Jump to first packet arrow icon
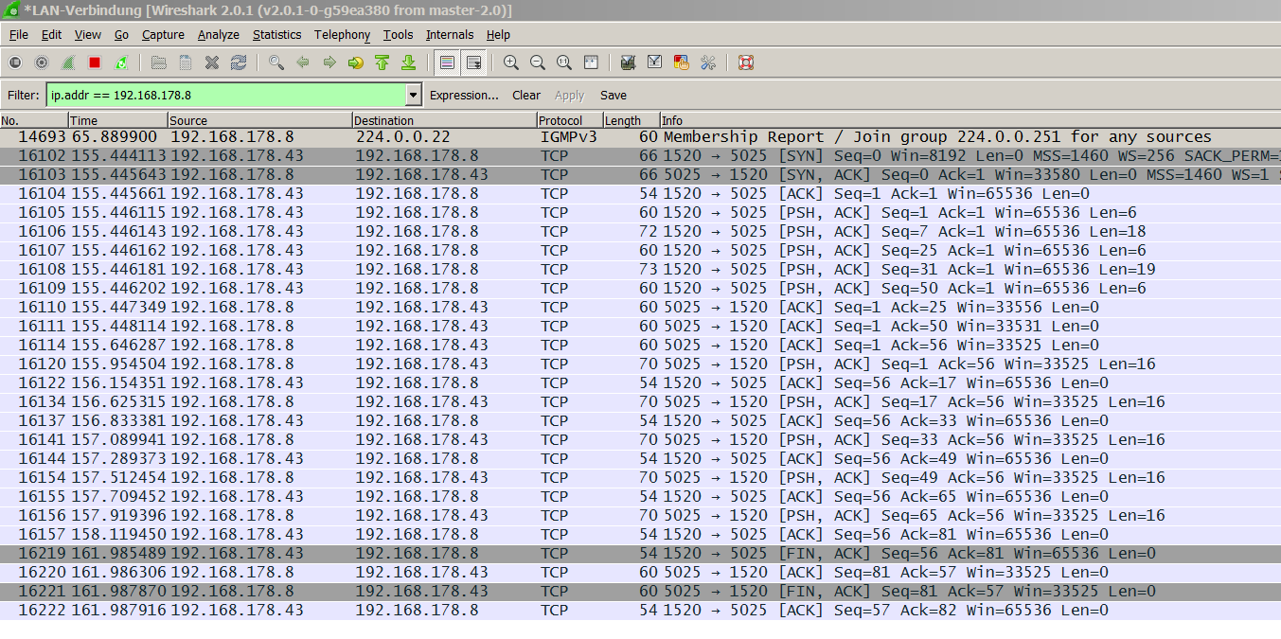 click(x=382, y=62)
